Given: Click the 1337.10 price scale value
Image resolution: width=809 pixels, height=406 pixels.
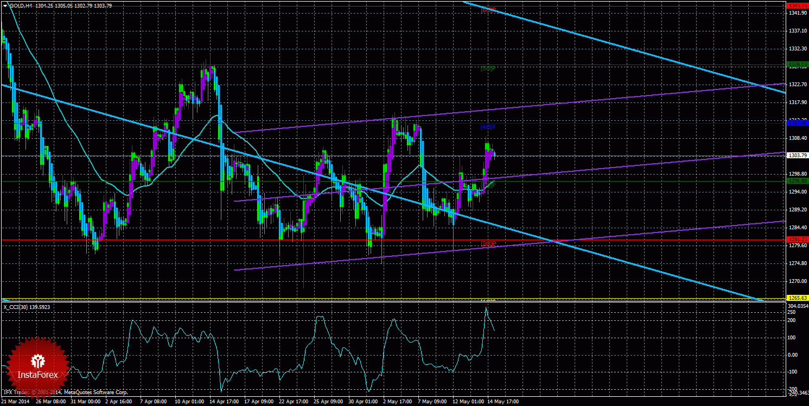Looking at the screenshot, I should [x=797, y=30].
